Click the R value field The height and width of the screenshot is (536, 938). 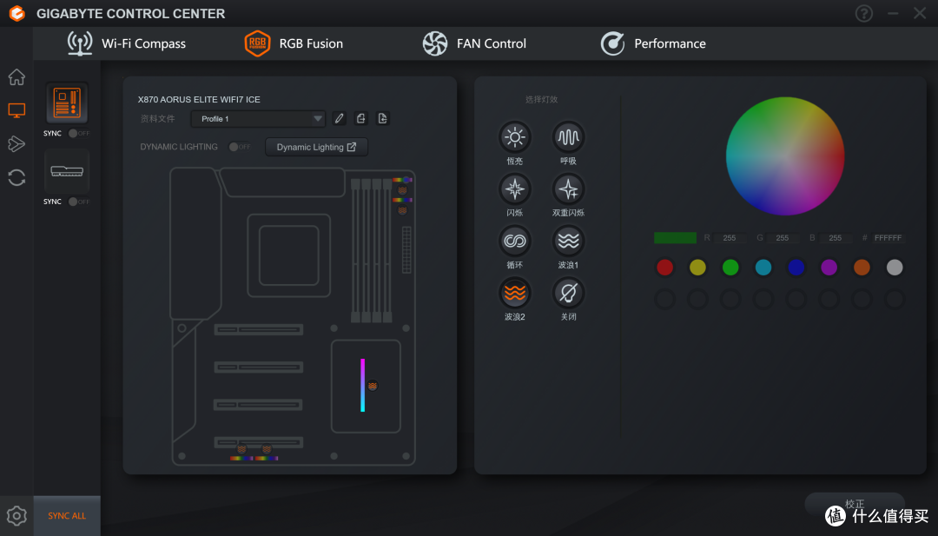pos(730,238)
